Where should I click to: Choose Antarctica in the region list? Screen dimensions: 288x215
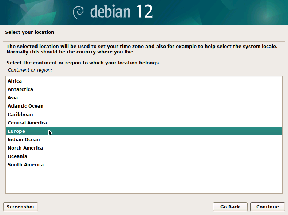20,89
